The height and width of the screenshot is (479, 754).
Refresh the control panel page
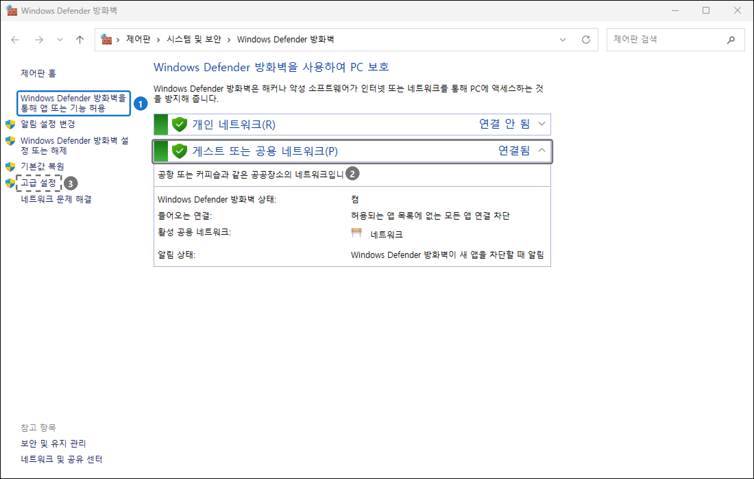(586, 40)
